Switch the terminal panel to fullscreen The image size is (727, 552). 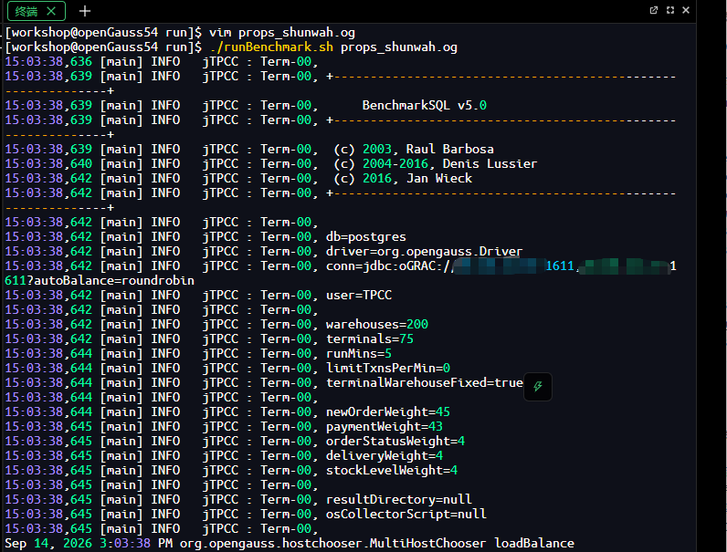tap(670, 10)
